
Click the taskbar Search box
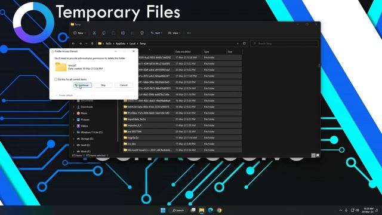pos(178,210)
